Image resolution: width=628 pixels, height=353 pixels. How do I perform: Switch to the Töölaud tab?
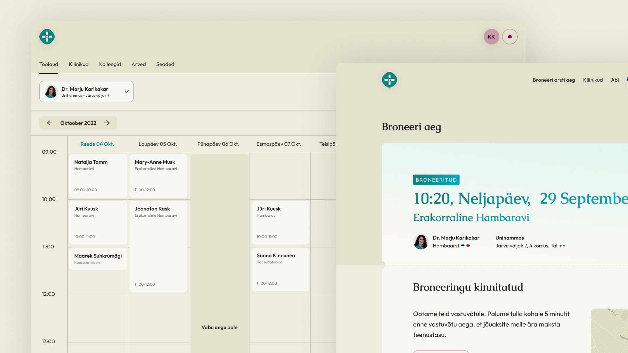(48, 64)
